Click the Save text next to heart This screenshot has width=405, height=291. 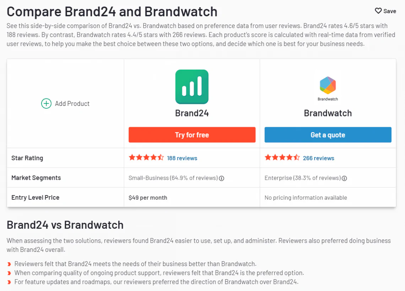point(389,11)
